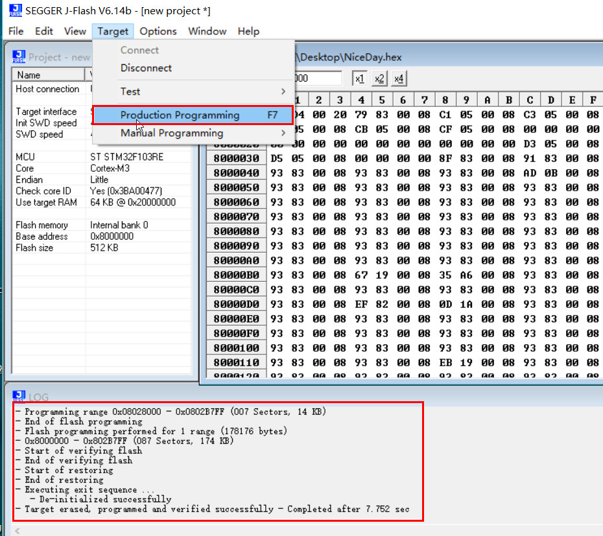Image resolution: width=603 pixels, height=536 pixels.
Task: Open the Options menu
Action: click(x=158, y=31)
